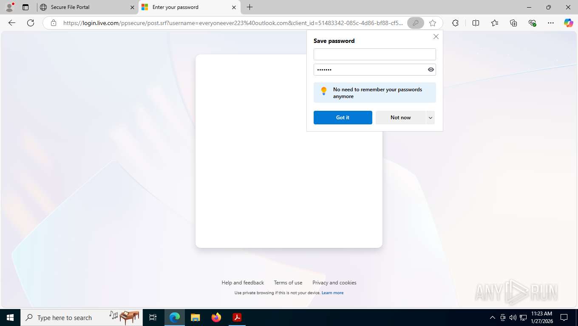Open Task View on the taskbar
578x326 pixels.
153,318
